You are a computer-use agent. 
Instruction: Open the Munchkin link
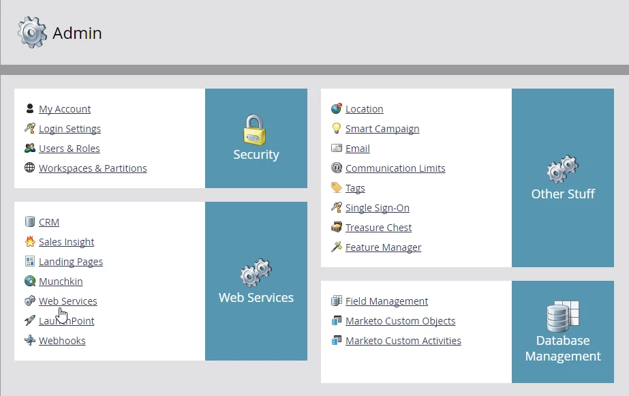pyautogui.click(x=61, y=281)
